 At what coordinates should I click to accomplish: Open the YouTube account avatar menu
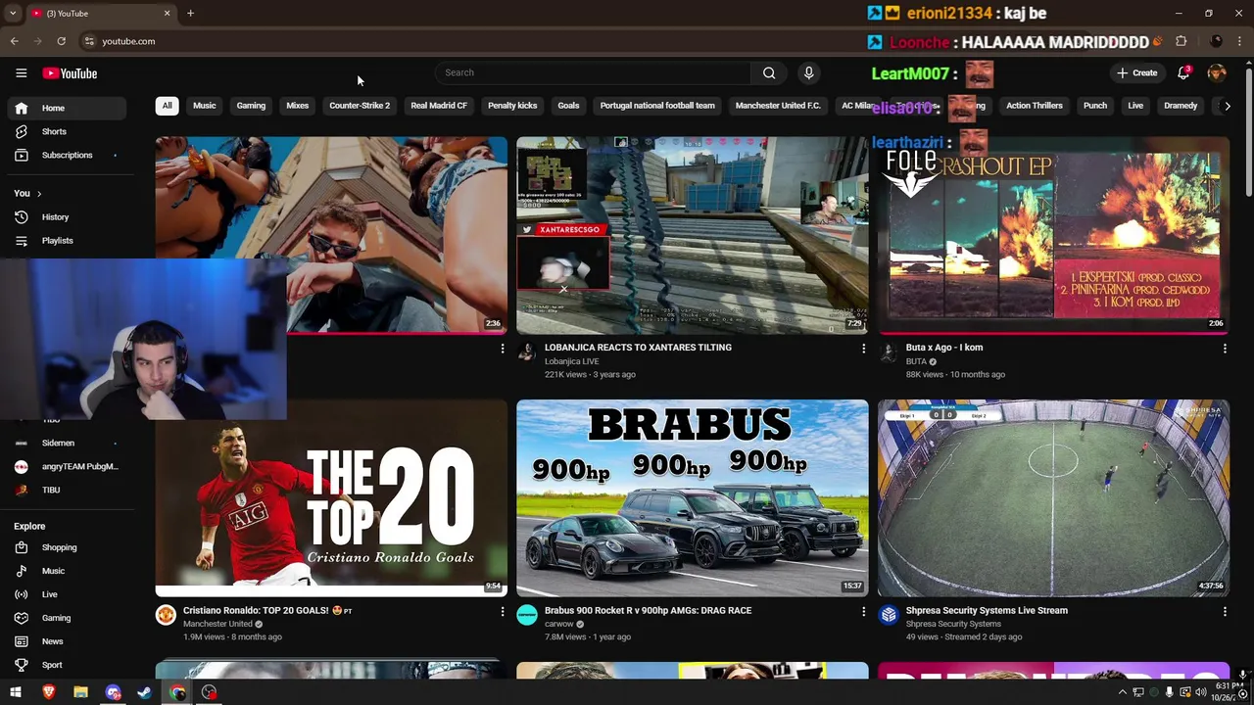(1217, 72)
